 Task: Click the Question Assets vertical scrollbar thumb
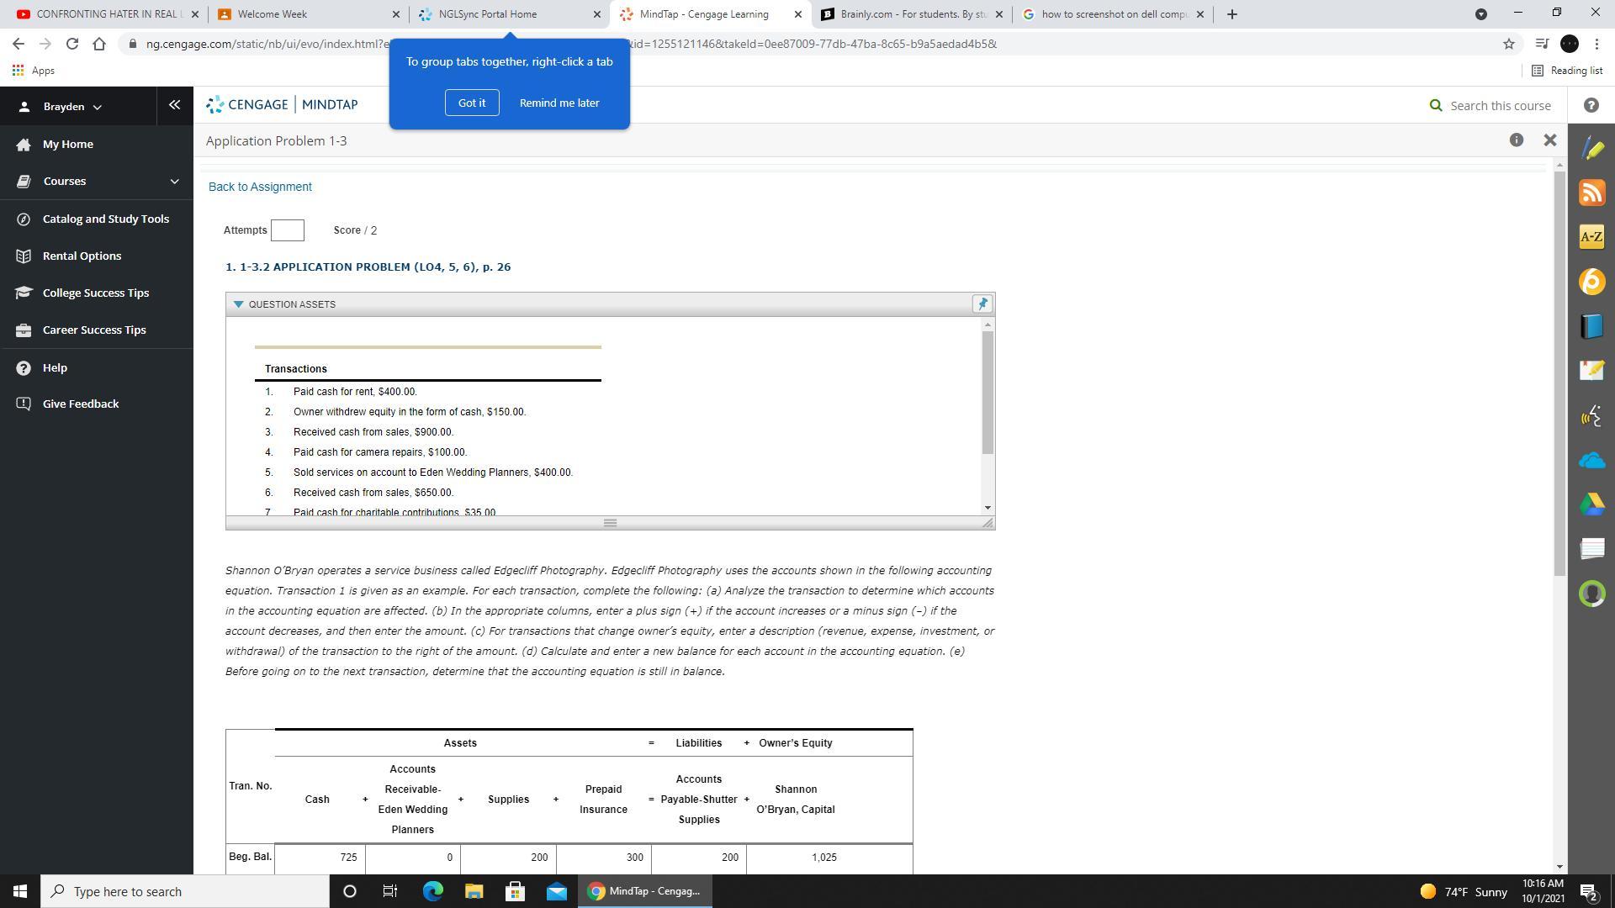pos(988,392)
